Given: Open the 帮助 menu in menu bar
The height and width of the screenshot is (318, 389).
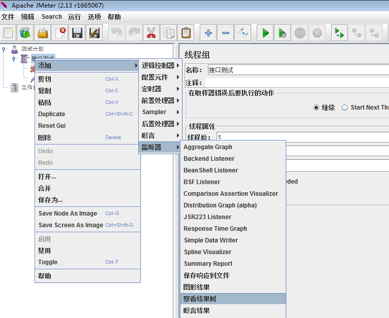Looking at the screenshot, I should coord(114,17).
